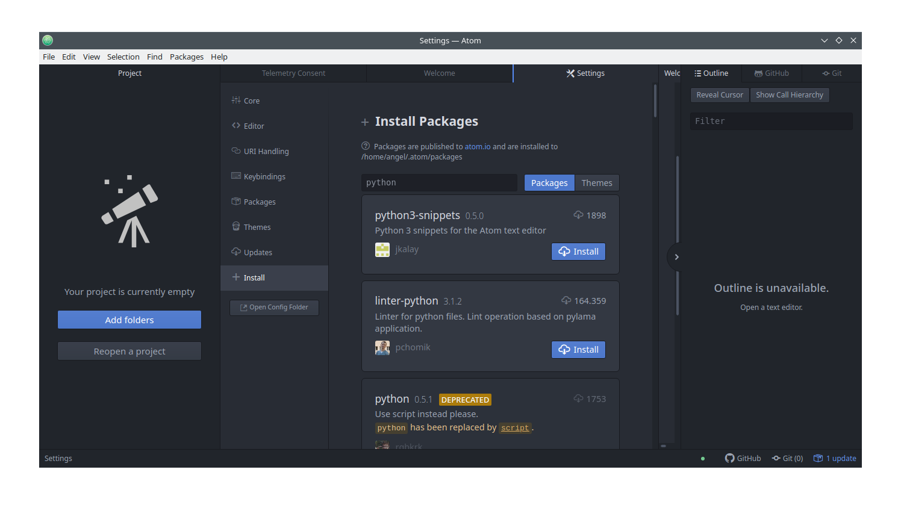Open the Edit menu

pyautogui.click(x=69, y=57)
